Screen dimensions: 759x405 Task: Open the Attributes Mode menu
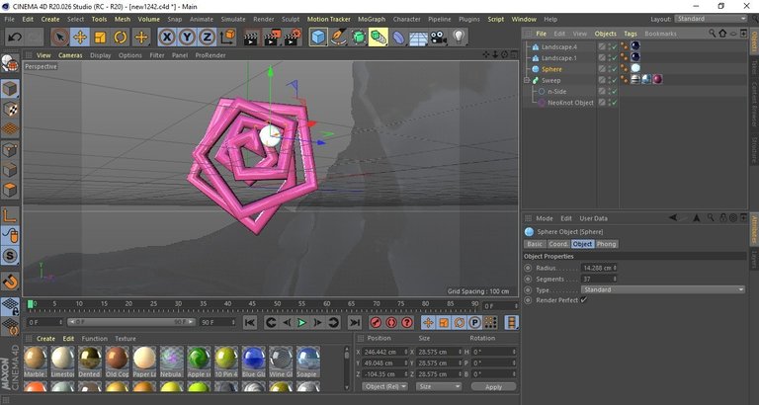(545, 218)
